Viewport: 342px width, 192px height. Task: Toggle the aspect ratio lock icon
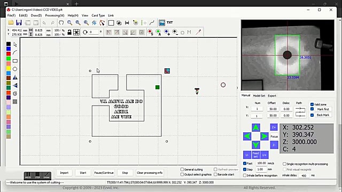pos(69,32)
